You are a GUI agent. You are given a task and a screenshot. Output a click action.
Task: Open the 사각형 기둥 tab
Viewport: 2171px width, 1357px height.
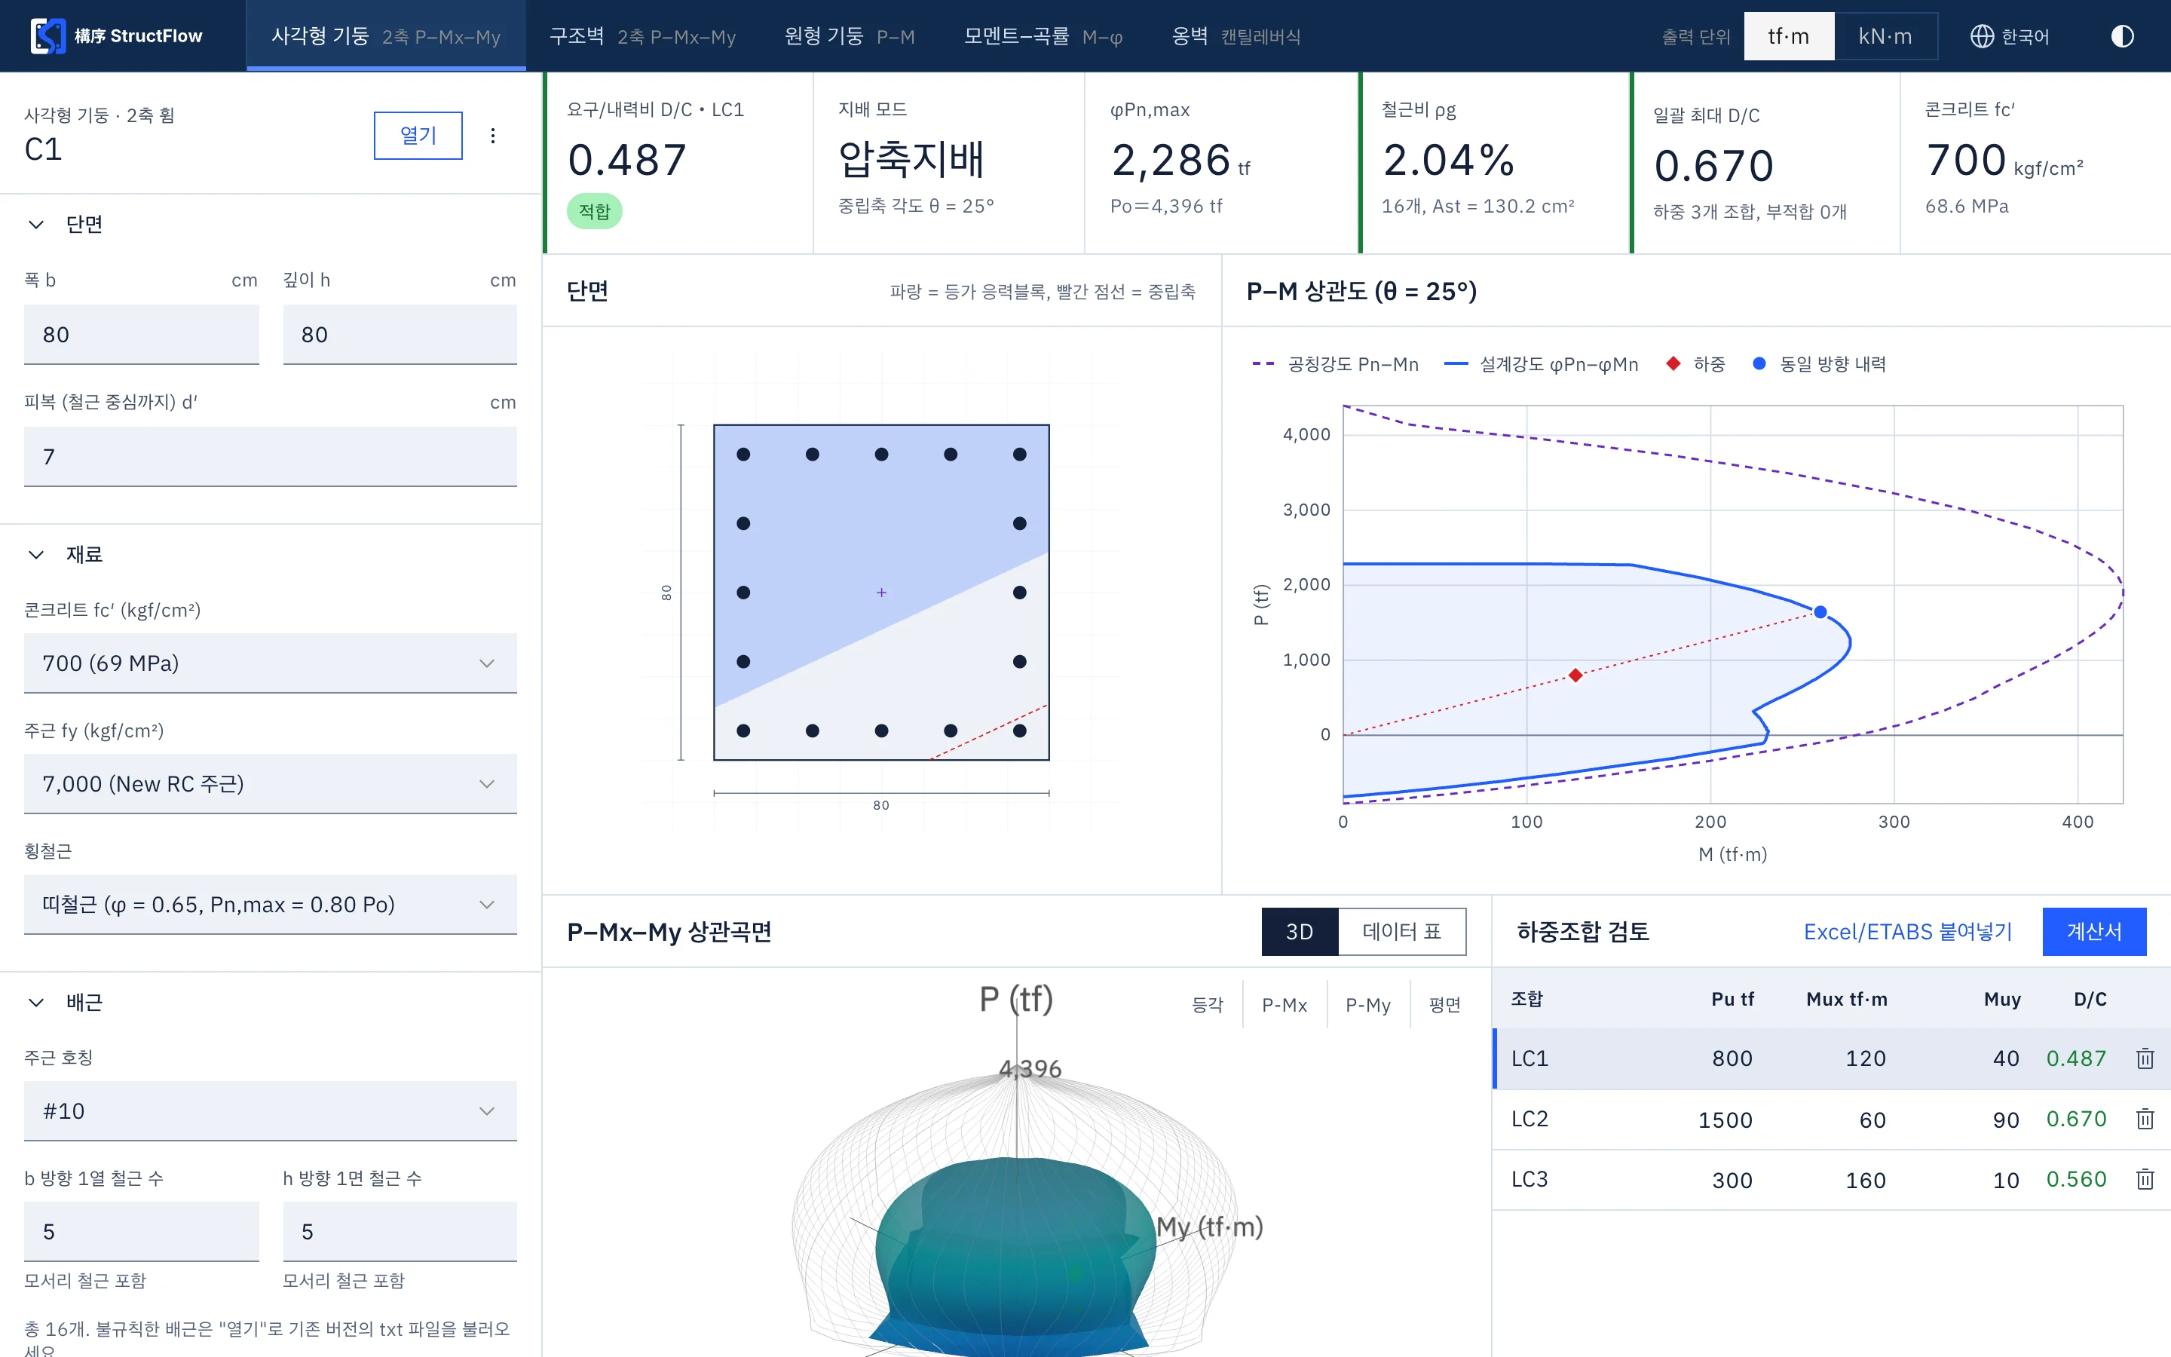(x=386, y=36)
